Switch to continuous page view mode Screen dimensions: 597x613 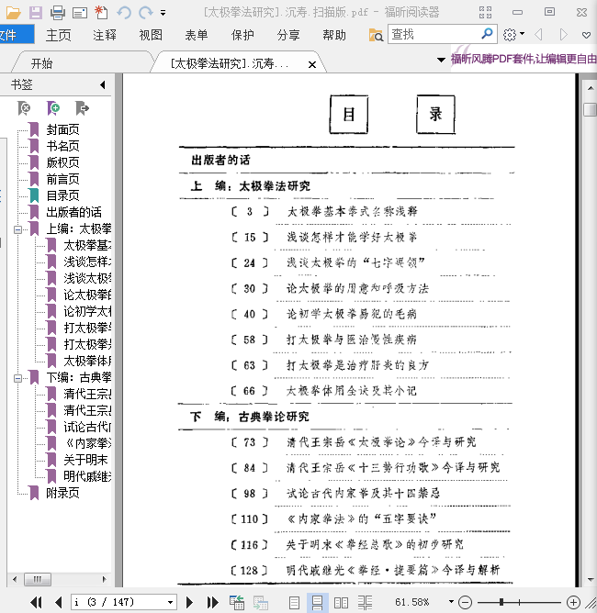[x=317, y=602]
